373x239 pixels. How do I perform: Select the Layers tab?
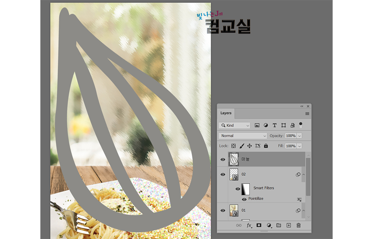pyautogui.click(x=226, y=113)
